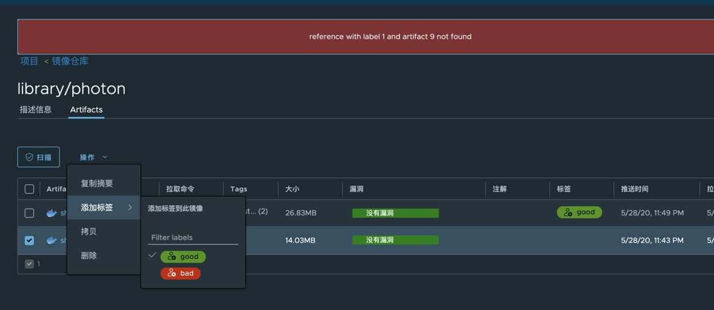Go to 项目 breadcrumb link

29,61
